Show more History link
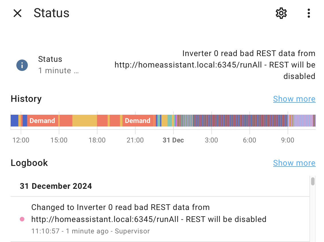 coord(294,99)
